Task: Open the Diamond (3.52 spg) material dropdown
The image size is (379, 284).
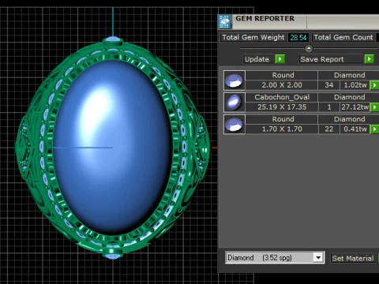Action: coord(318,257)
